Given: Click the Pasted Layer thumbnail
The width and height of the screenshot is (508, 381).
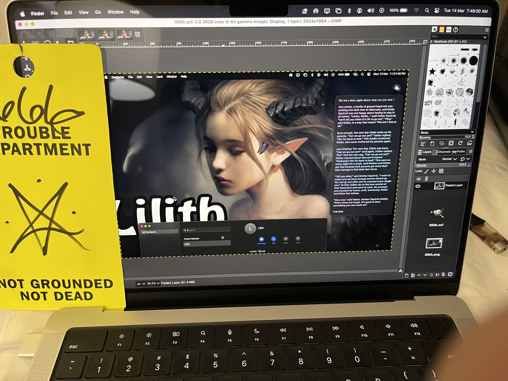Looking at the screenshot, I should [439, 185].
